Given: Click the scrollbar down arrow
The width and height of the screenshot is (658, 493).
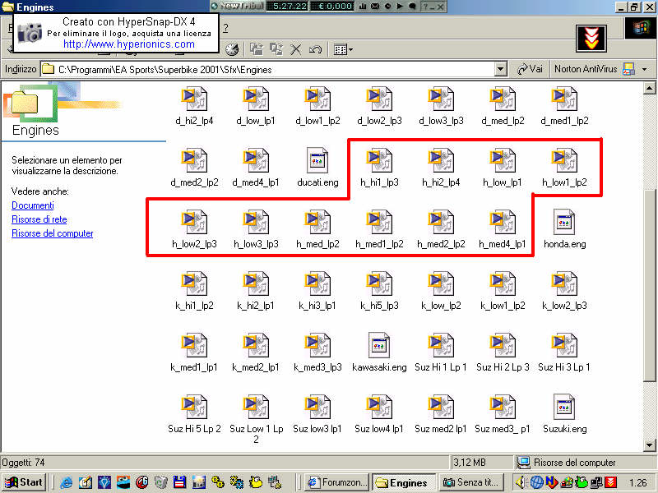Looking at the screenshot, I should click(x=649, y=445).
